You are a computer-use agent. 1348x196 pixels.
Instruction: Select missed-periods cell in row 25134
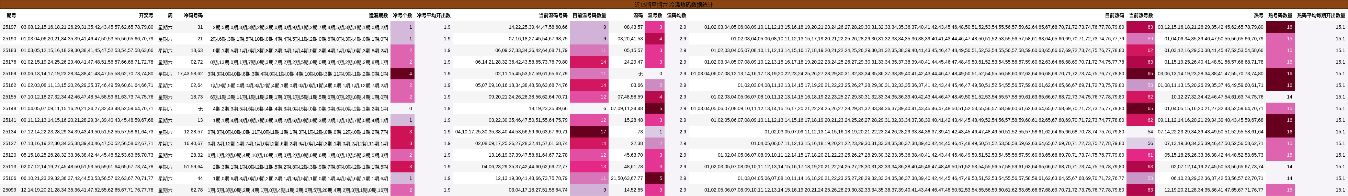click(298, 132)
